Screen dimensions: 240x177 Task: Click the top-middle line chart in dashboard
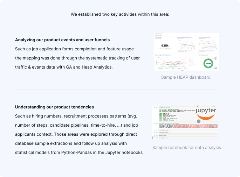click(186, 45)
